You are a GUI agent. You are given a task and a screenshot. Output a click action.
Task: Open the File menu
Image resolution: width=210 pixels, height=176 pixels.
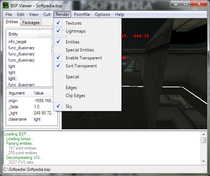9,14
